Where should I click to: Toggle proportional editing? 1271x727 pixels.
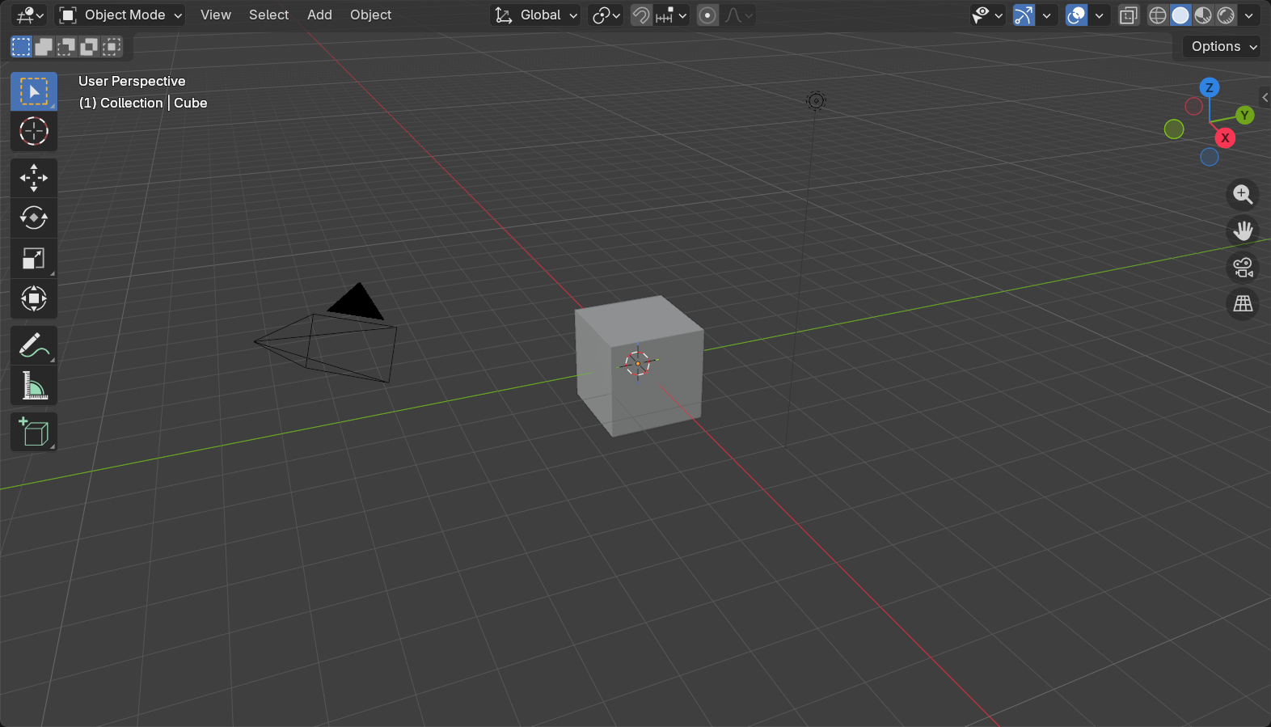point(707,15)
